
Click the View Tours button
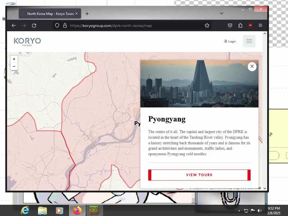(x=199, y=175)
